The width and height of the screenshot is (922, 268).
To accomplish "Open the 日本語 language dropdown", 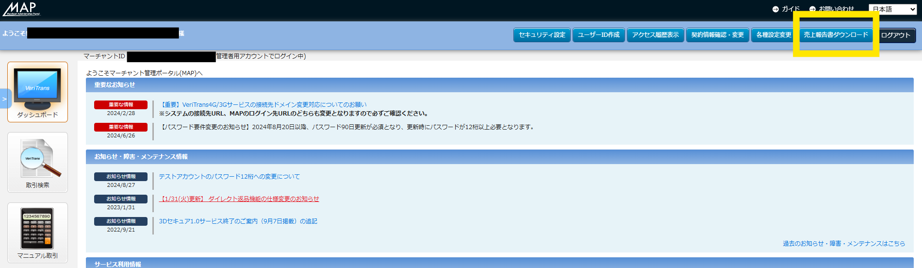I will (x=892, y=9).
